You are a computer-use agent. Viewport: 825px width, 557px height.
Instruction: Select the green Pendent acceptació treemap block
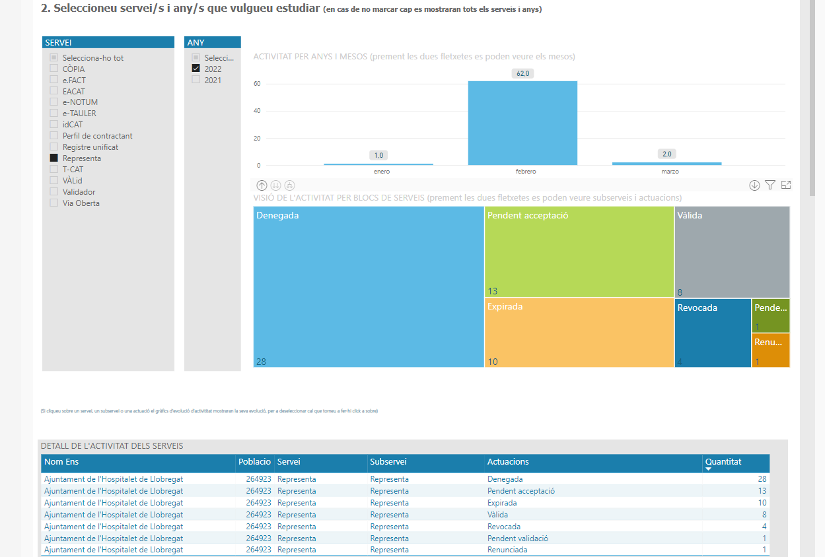[579, 251]
